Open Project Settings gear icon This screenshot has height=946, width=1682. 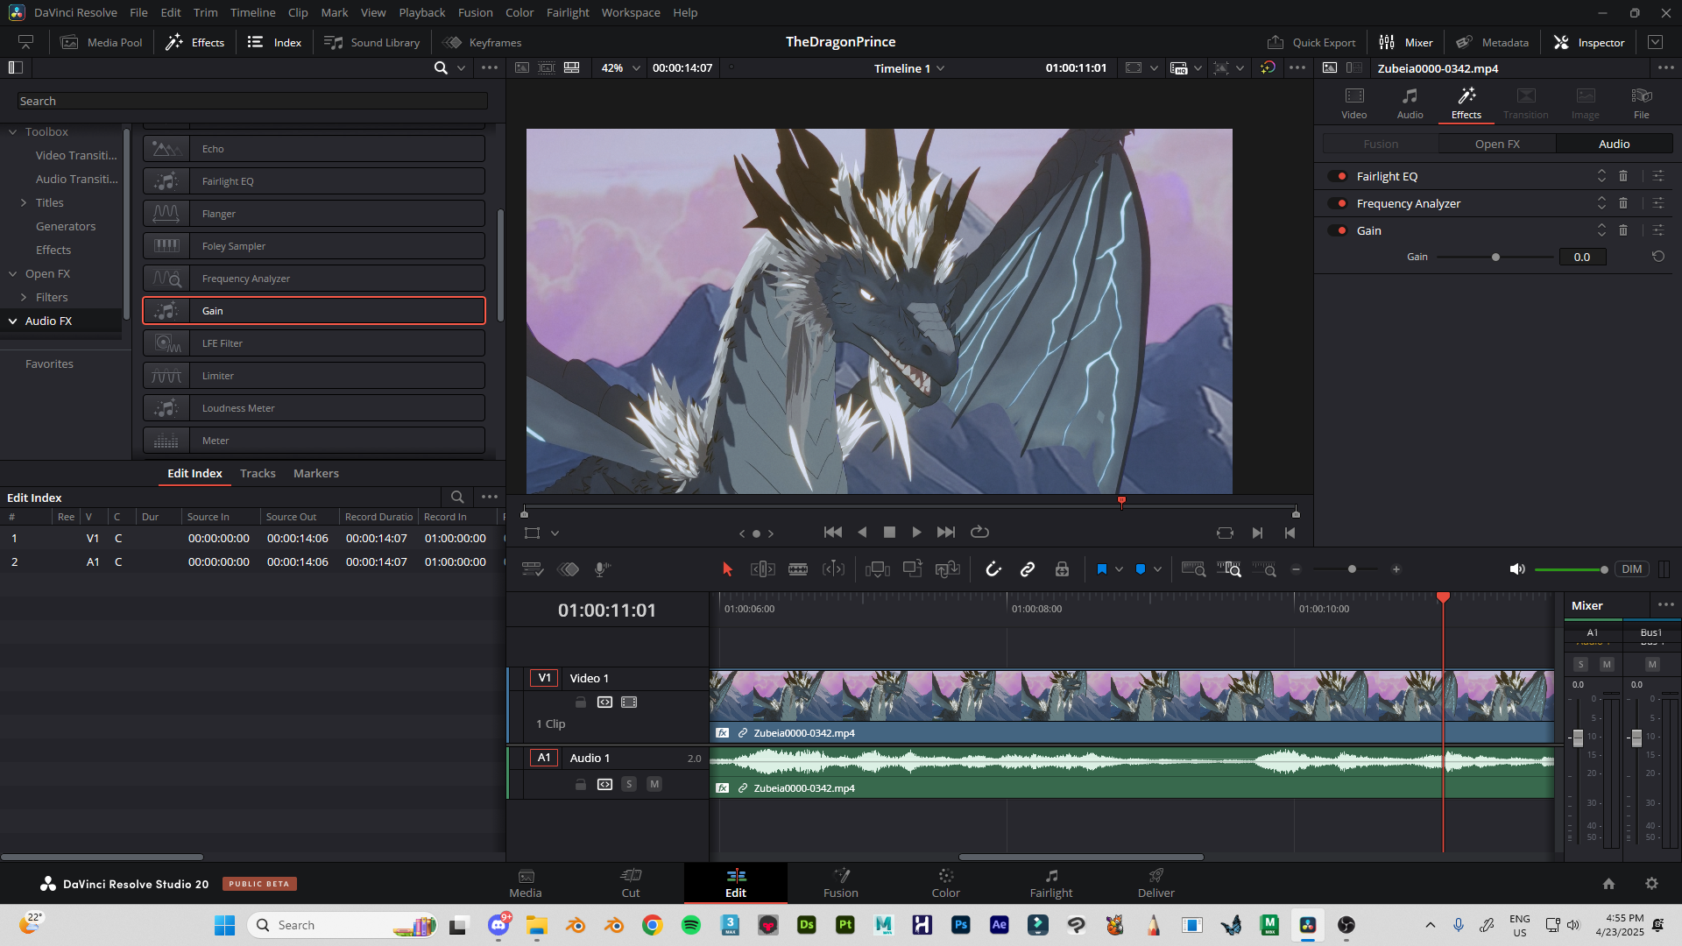click(1651, 883)
